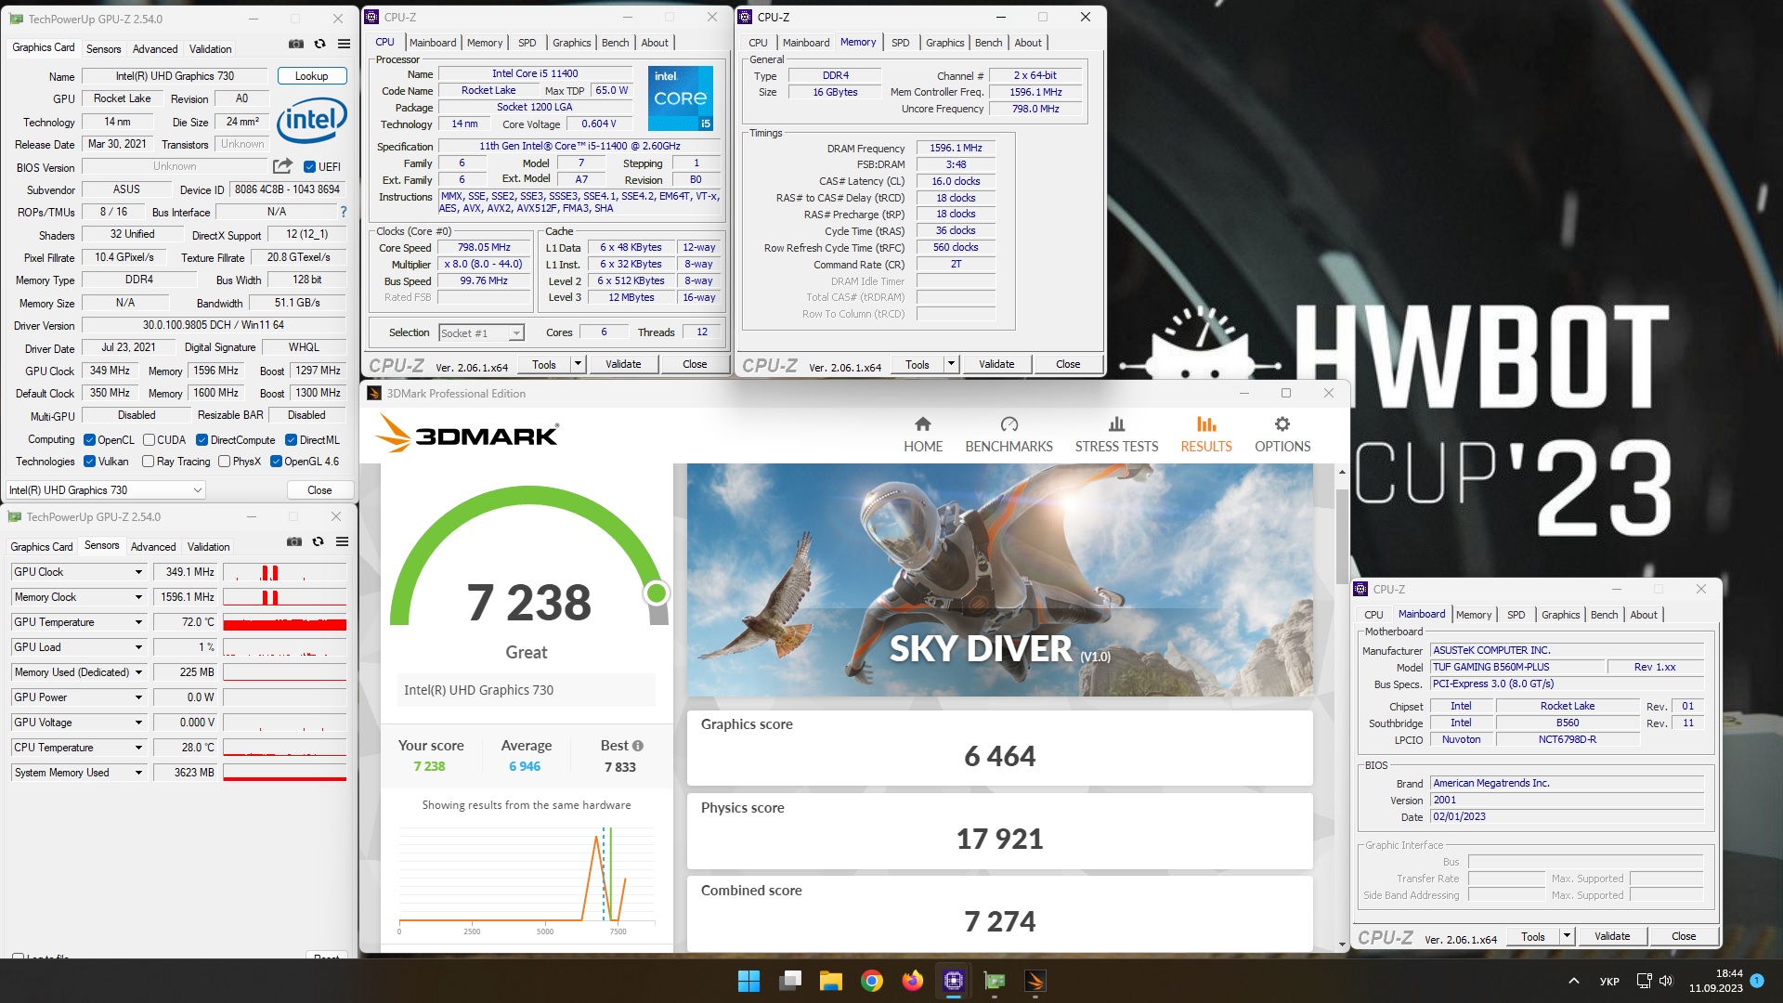Image resolution: width=1783 pixels, height=1003 pixels.
Task: Open Firefox from taskbar
Action: click(x=913, y=981)
